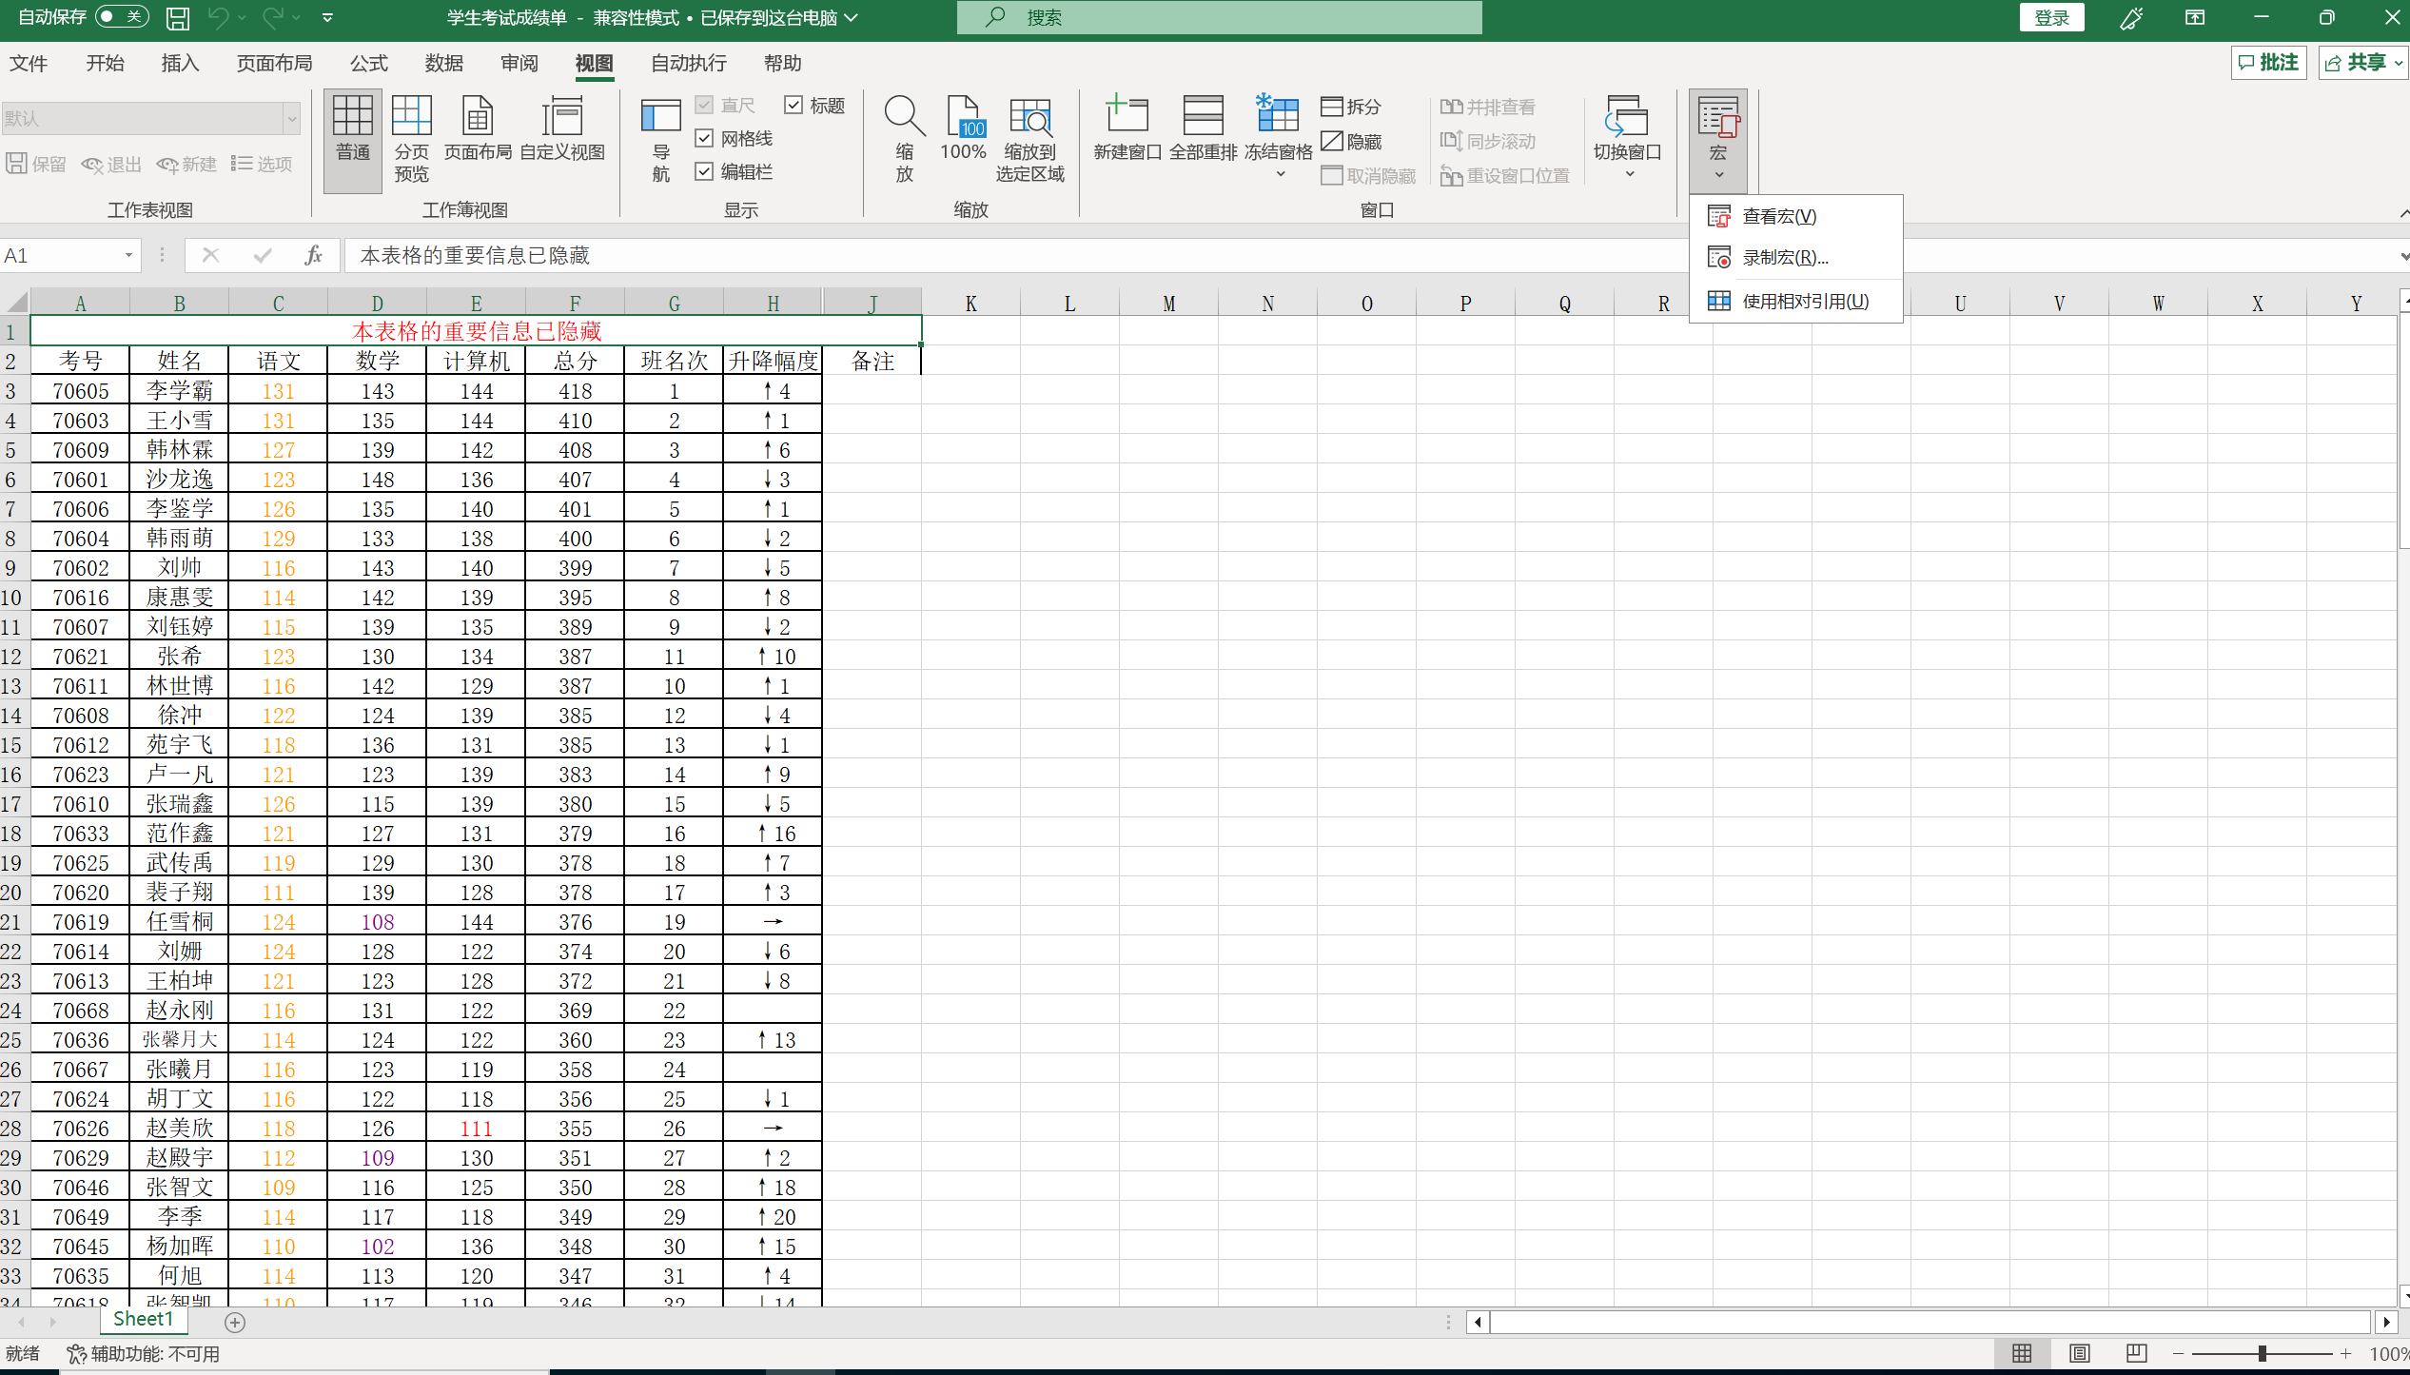The height and width of the screenshot is (1375, 2410).
Task: Uncheck the Gridlines (网格线) checkbox
Action: pos(704,139)
